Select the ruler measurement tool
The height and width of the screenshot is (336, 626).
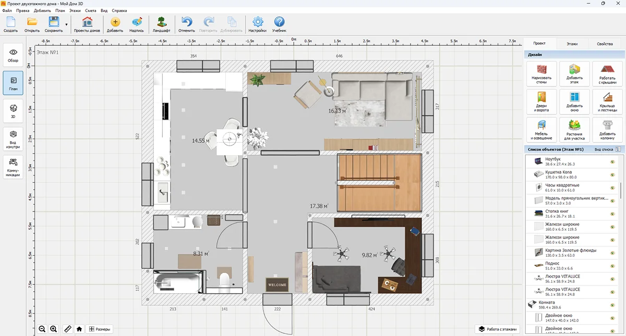(67, 329)
